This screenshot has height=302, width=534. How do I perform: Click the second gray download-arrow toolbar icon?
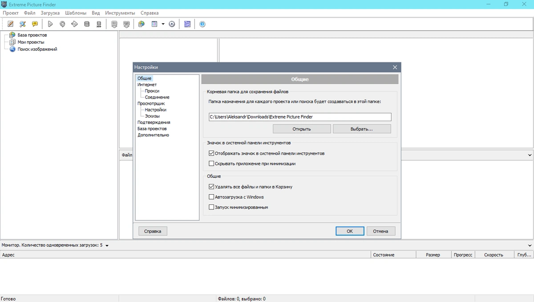click(x=126, y=24)
